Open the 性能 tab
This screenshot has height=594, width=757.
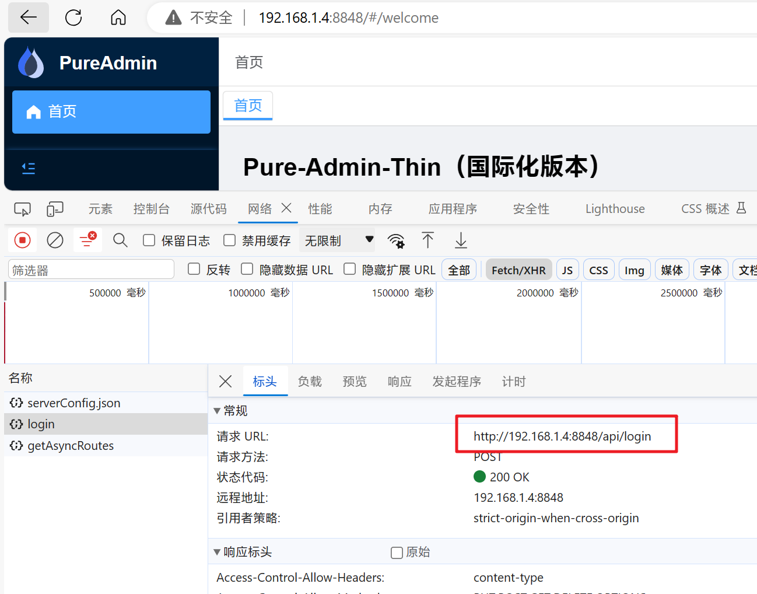(320, 209)
